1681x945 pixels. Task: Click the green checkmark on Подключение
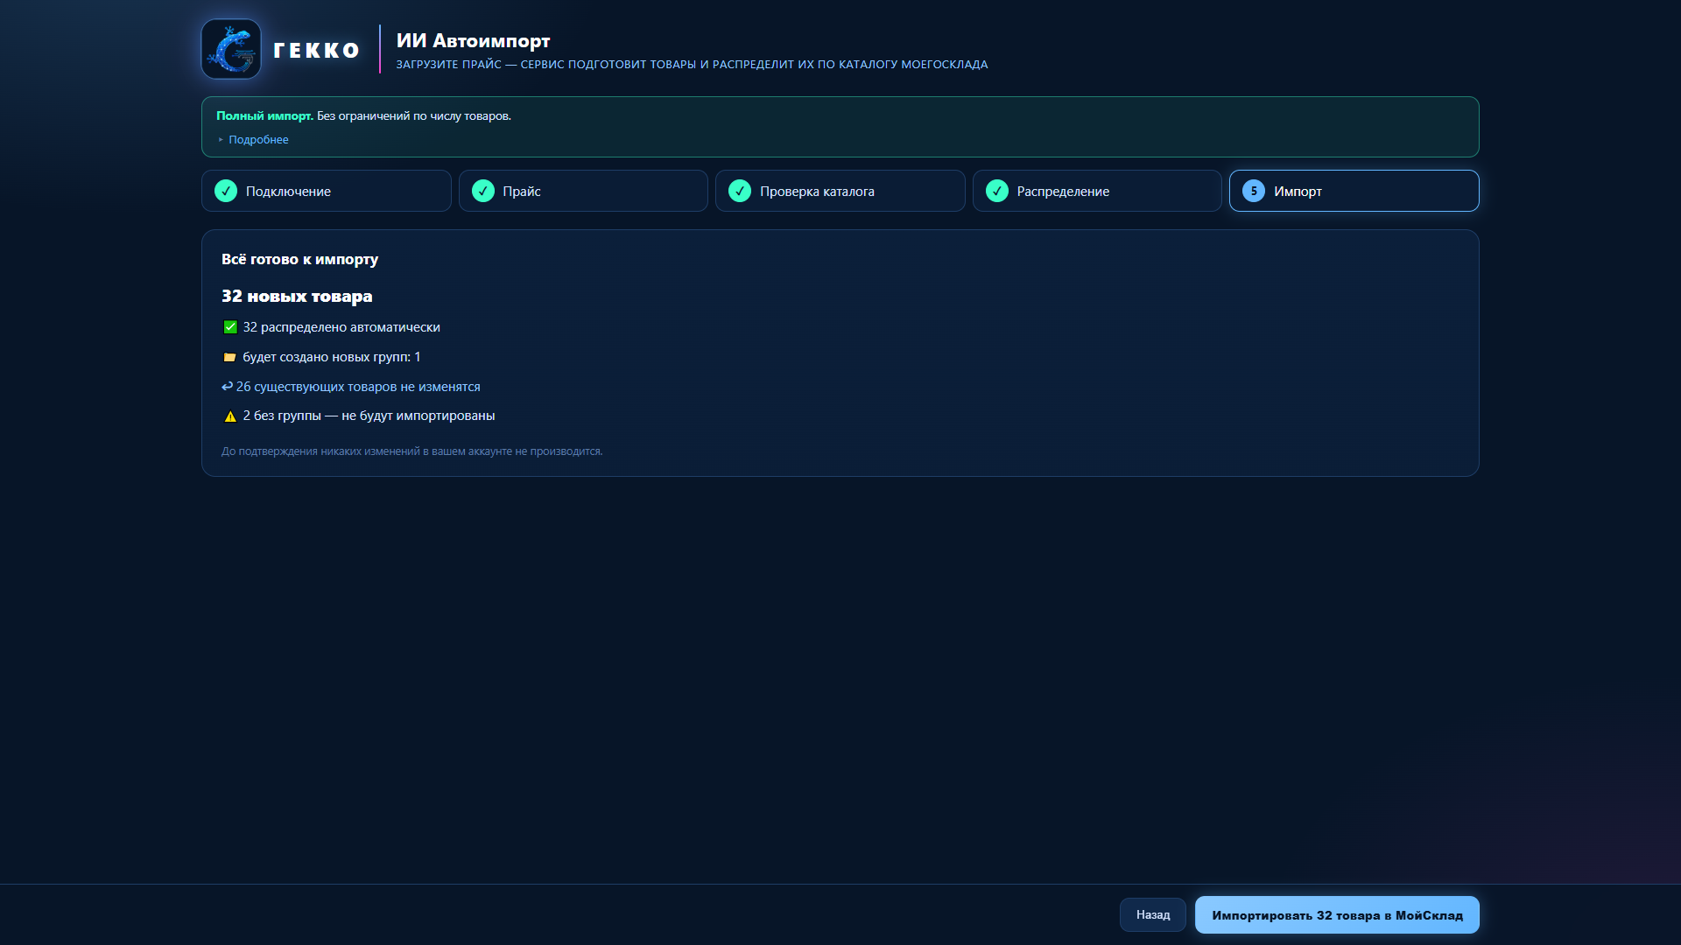(226, 191)
